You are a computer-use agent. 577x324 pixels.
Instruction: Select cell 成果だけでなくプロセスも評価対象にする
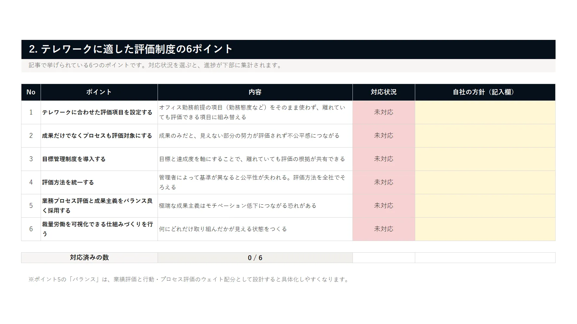99,136
